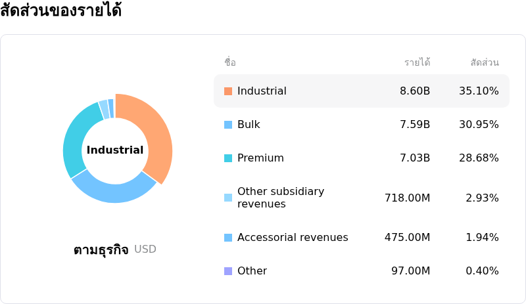Click the Accessorial revenues legend swatch

click(x=228, y=238)
